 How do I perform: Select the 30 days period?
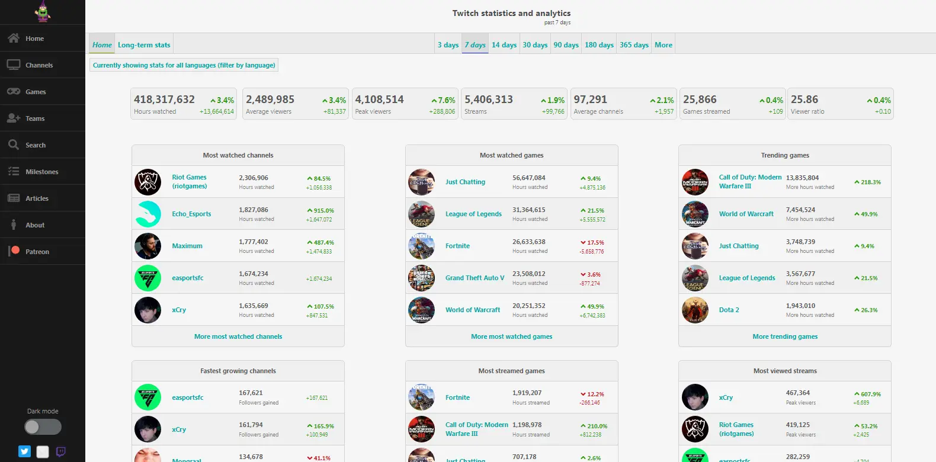535,44
